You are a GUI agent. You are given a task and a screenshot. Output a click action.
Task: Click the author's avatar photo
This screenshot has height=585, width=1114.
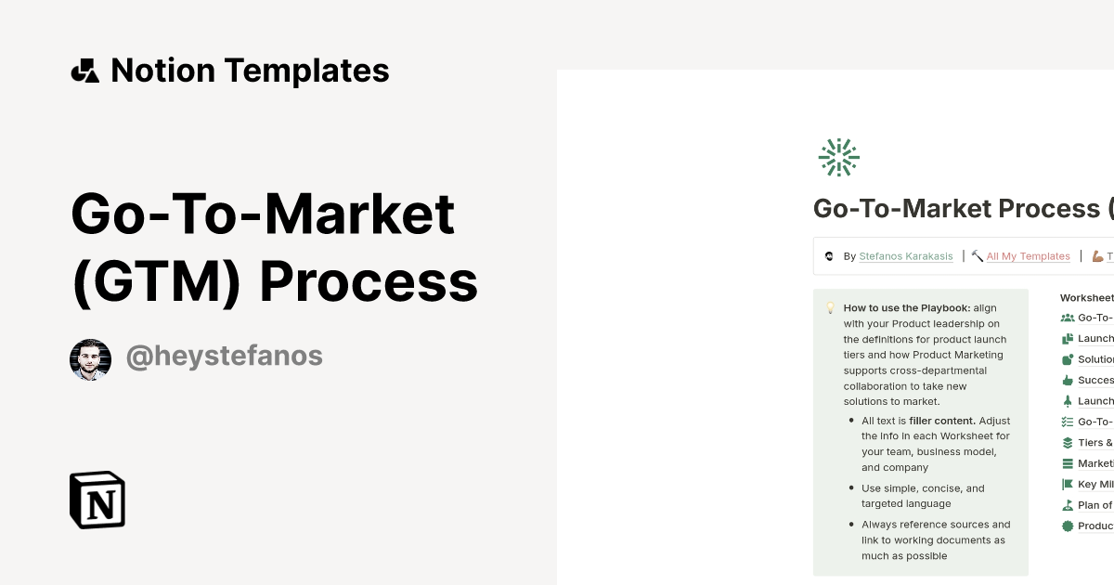tap(90, 356)
